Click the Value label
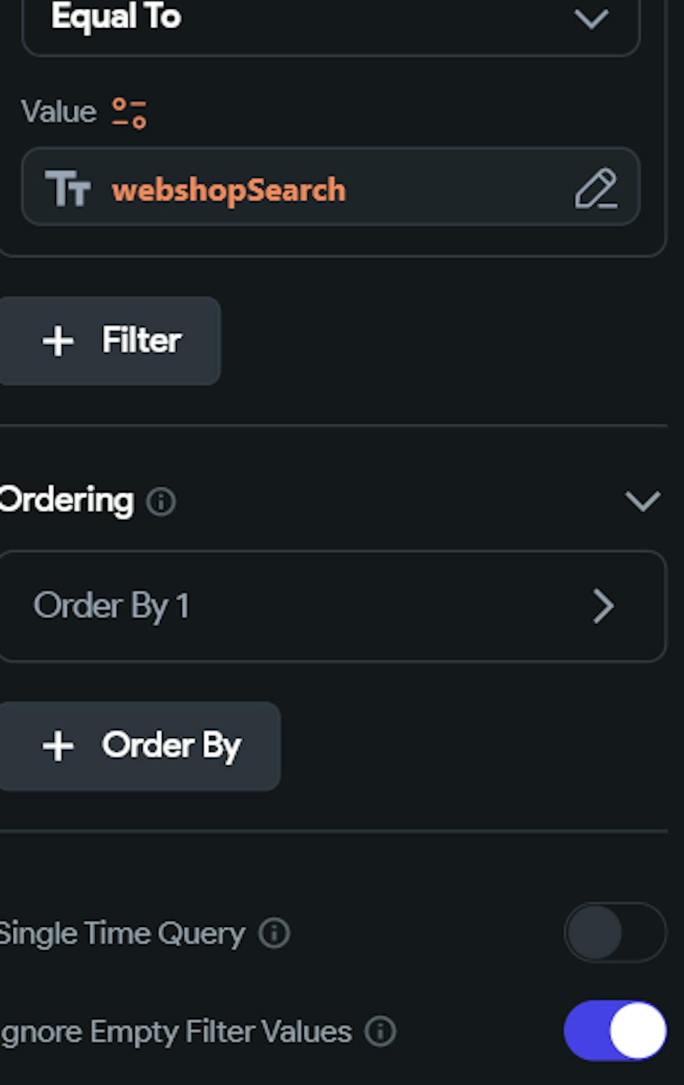This screenshot has width=684, height=1085. click(59, 112)
